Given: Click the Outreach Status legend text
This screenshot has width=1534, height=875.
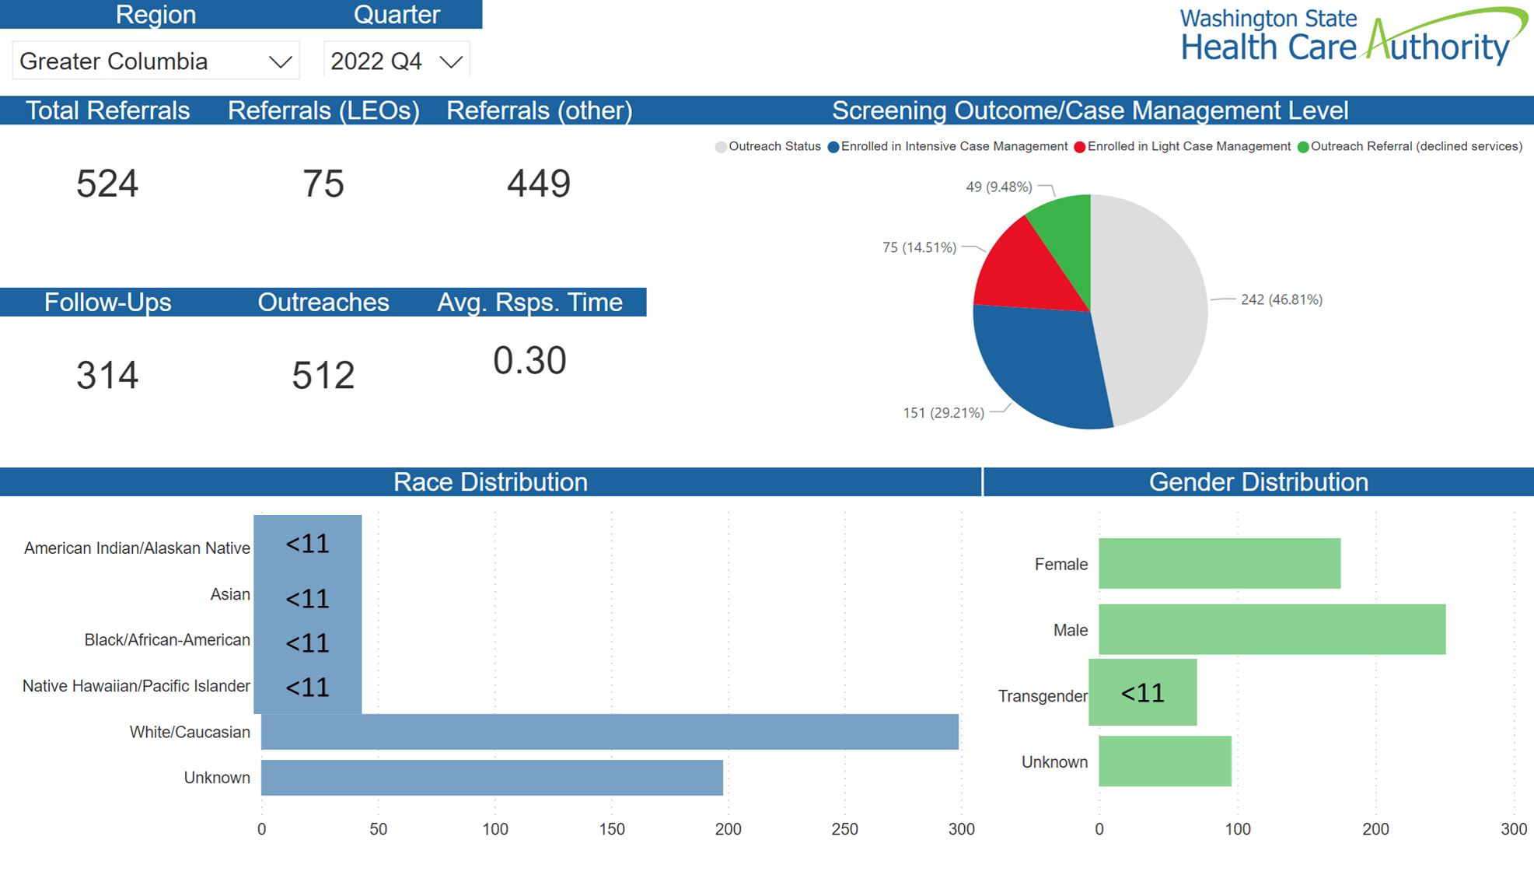Looking at the screenshot, I should 774,146.
